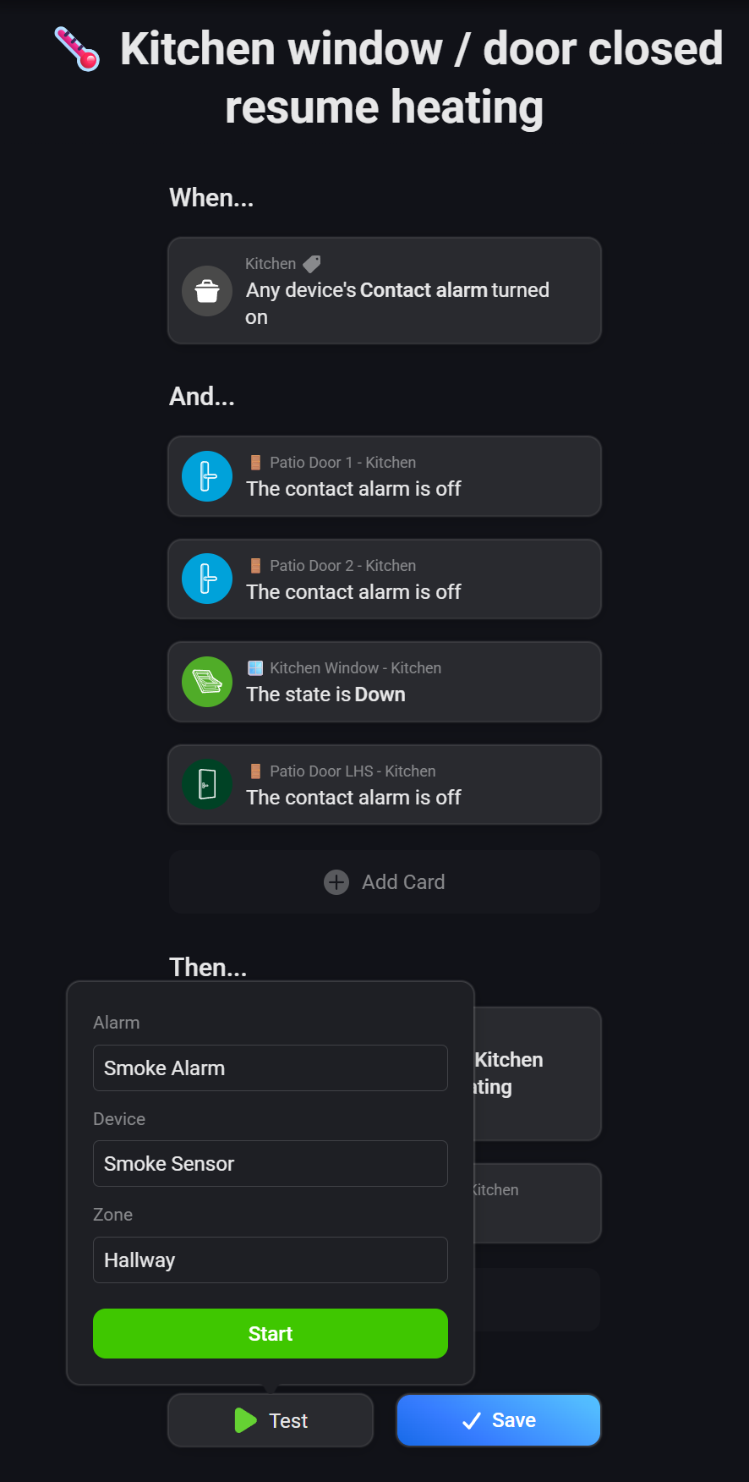Click the tag icon next to Kitchen
Screen dimensions: 749x1482
[312, 264]
